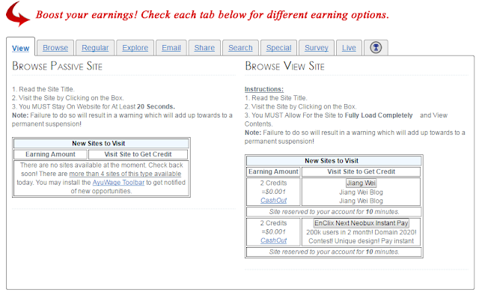Click the 'Browse View Site' heading
Viewport: 479px width, 292px height.
(x=284, y=66)
